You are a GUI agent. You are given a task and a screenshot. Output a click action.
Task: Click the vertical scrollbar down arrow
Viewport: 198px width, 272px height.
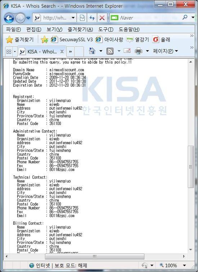click(191, 250)
